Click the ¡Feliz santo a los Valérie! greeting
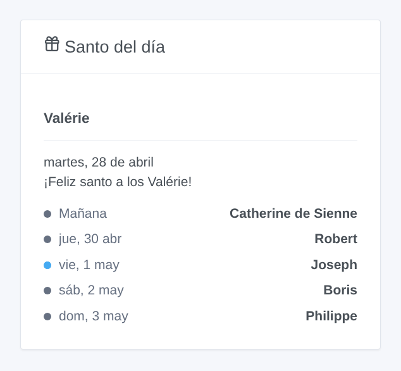401x371 pixels. click(x=118, y=182)
